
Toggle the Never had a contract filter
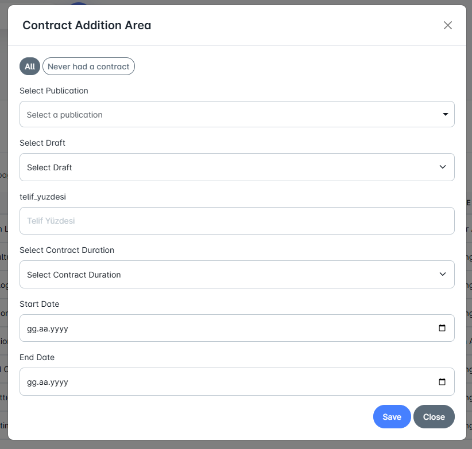[88, 67]
